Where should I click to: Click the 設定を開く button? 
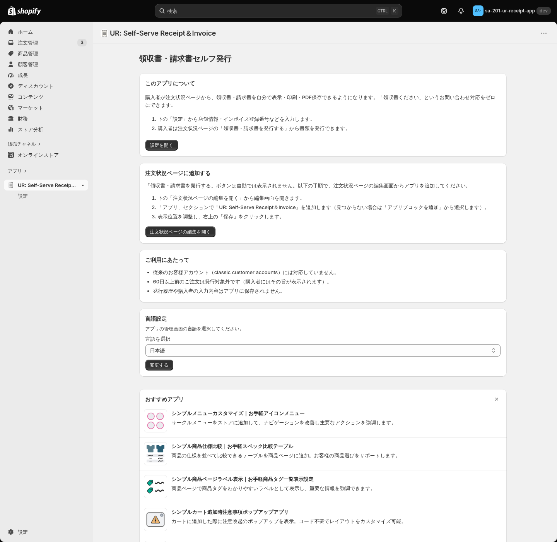162,145
